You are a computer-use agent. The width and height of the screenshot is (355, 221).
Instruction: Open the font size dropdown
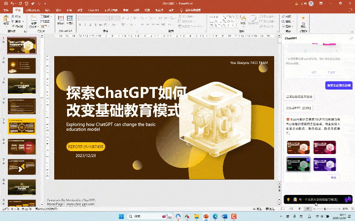(x=118, y=18)
